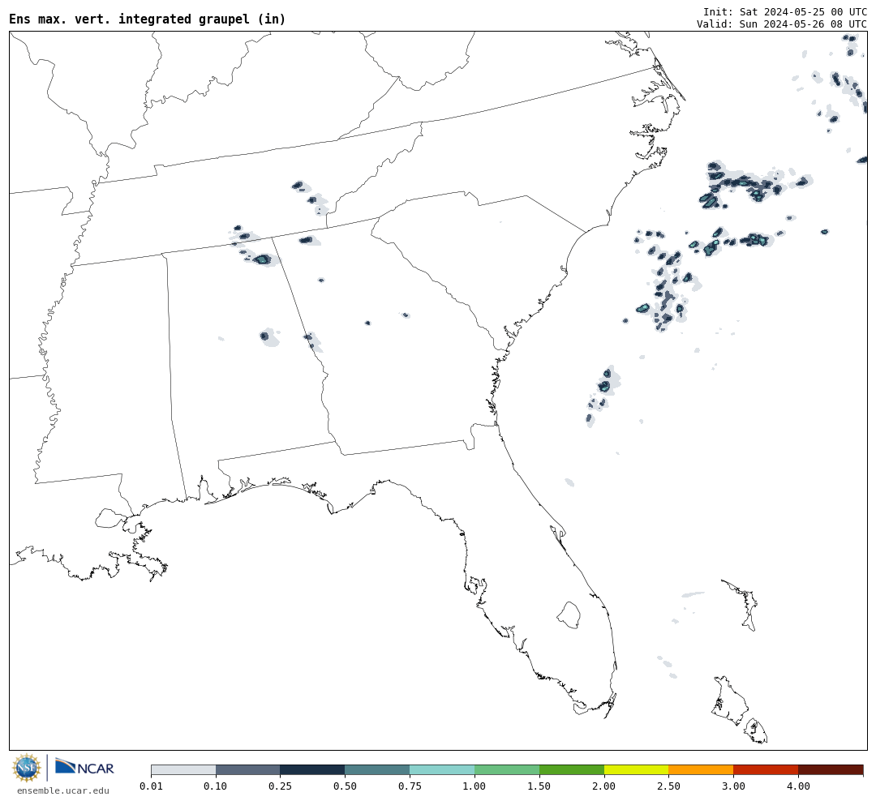This screenshot has width=876, height=801.
Task: Click the 2.00 colorbar label
Action: 604,786
